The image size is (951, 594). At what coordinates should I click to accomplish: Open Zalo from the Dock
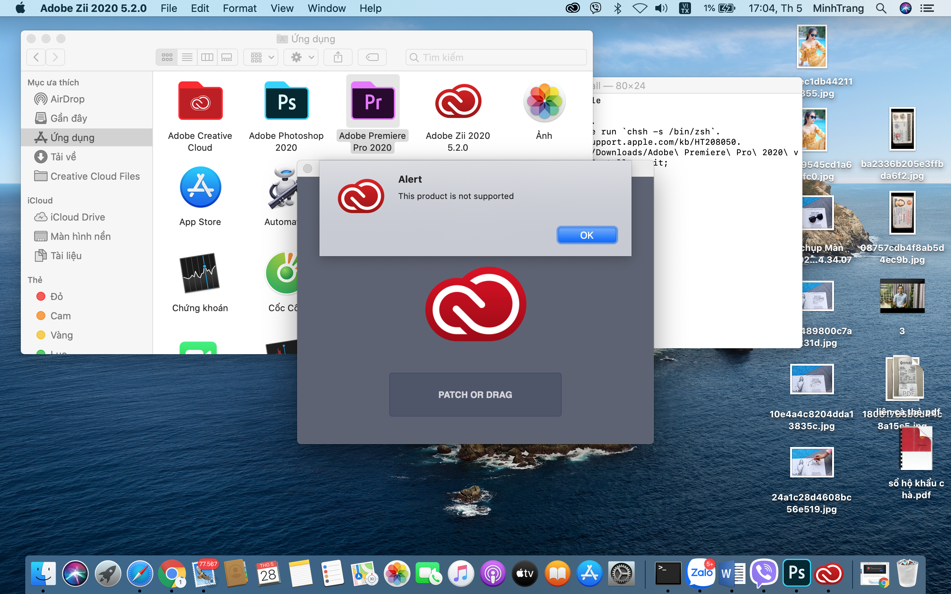coord(700,574)
